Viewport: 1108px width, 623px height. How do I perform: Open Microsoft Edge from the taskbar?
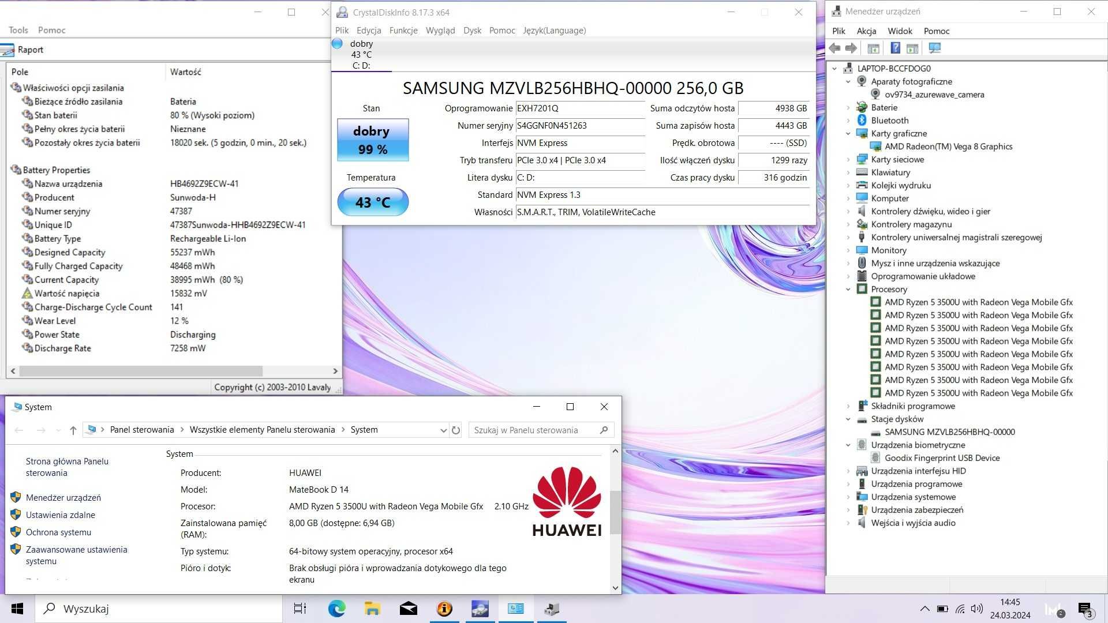pyautogui.click(x=336, y=609)
